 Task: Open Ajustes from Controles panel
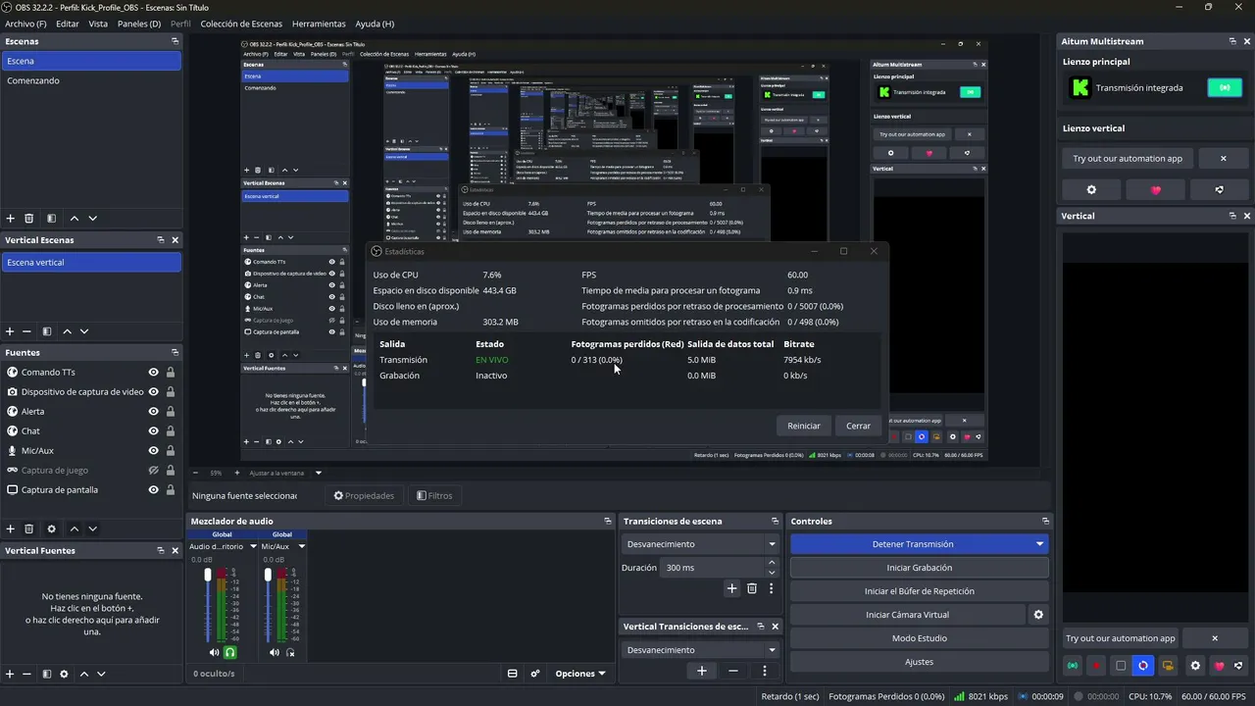point(919,662)
